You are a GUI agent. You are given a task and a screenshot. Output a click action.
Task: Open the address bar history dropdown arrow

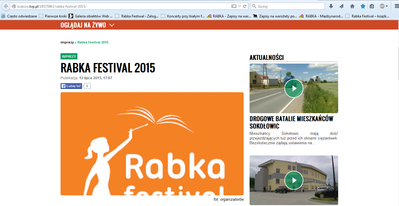[240, 6]
